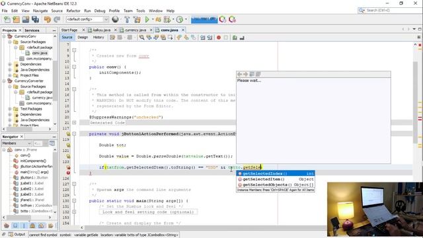Expand Dependencies under the CurrencyConv project
Image resolution: width=423 pixels, height=238 pixels.
coord(10,64)
